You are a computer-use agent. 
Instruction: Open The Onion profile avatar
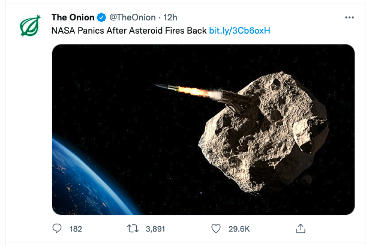pos(30,25)
